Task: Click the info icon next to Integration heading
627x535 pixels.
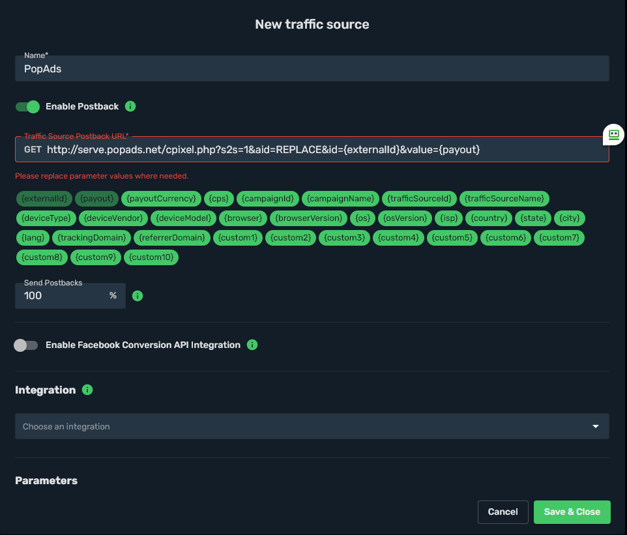Action: coord(87,390)
